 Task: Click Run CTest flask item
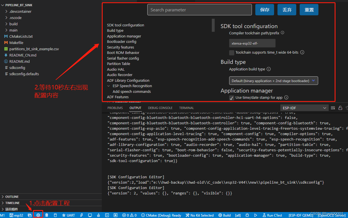click(x=272, y=215)
